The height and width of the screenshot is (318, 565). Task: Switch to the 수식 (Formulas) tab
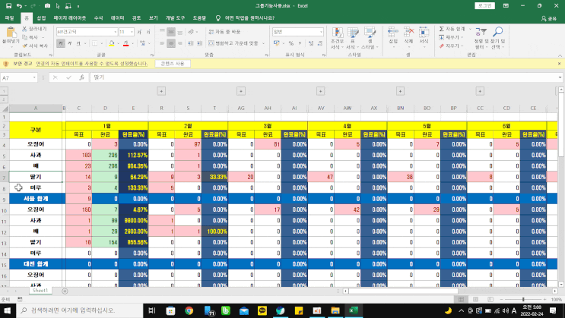98,18
